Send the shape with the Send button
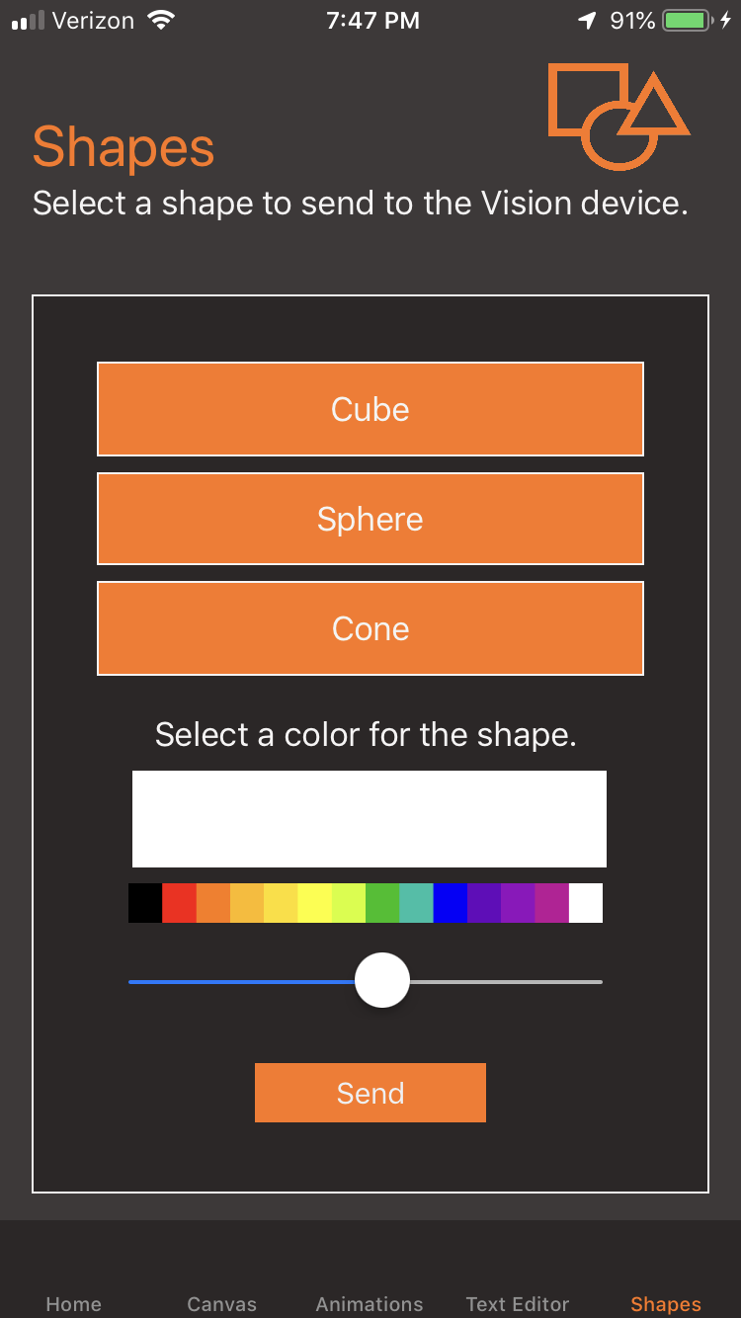 370,1093
